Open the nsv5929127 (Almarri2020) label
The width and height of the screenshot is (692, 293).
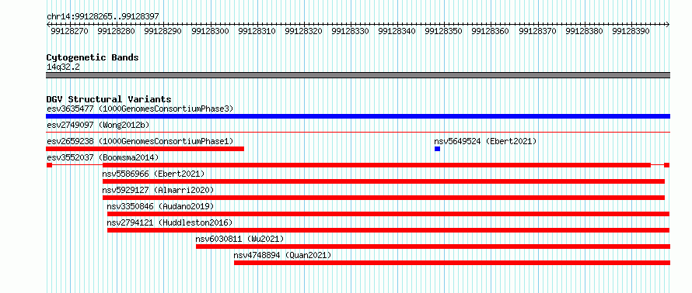(158, 190)
